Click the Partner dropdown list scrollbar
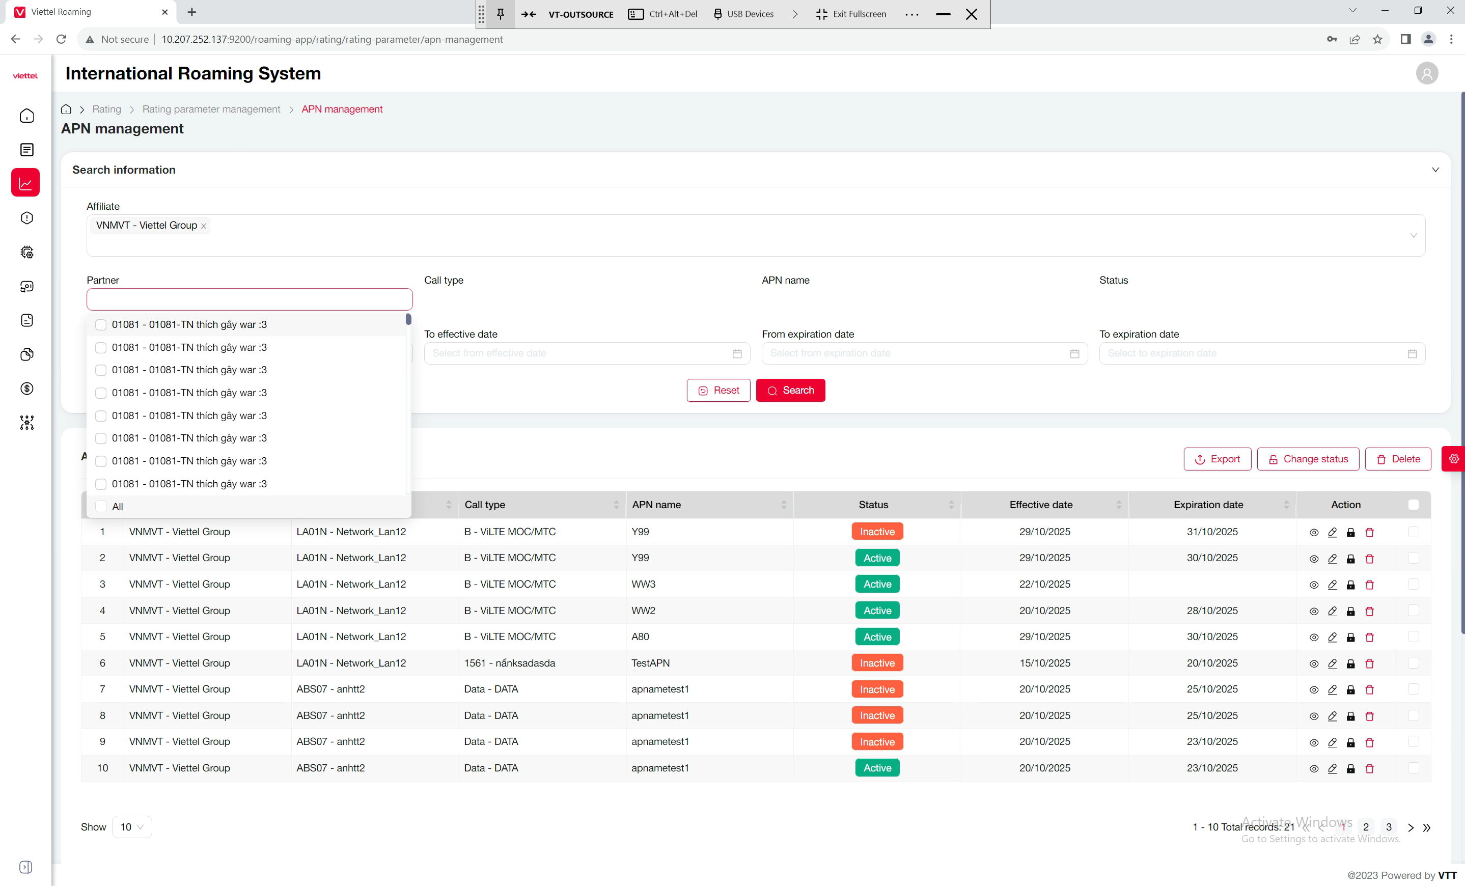This screenshot has height=886, width=1465. pyautogui.click(x=408, y=319)
